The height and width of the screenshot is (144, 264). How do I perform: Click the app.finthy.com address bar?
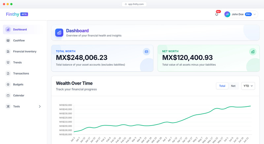(x=134, y=4)
